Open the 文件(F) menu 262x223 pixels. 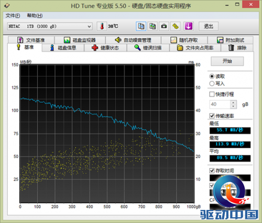[13, 16]
